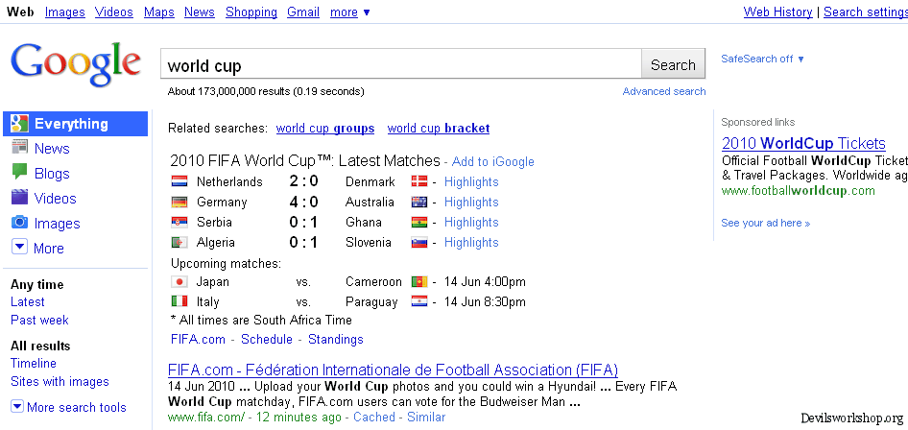Open 2010 WorldCup Tickets sponsored ad

(803, 144)
